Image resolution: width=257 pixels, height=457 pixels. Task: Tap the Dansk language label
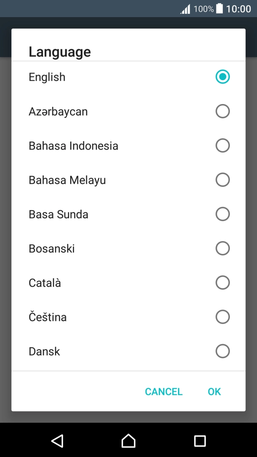pos(44,351)
